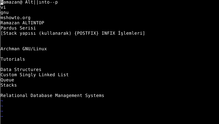Click the 'Stacks' line
Screen dimensions: 219x124
click(9, 85)
